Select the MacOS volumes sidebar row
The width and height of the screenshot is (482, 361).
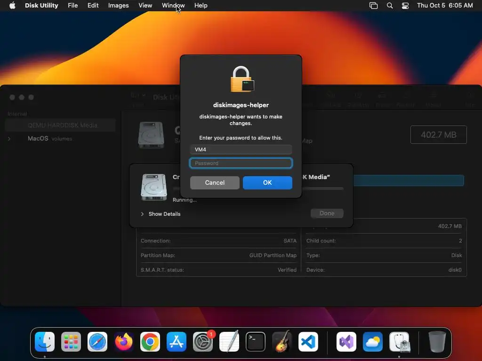60,139
